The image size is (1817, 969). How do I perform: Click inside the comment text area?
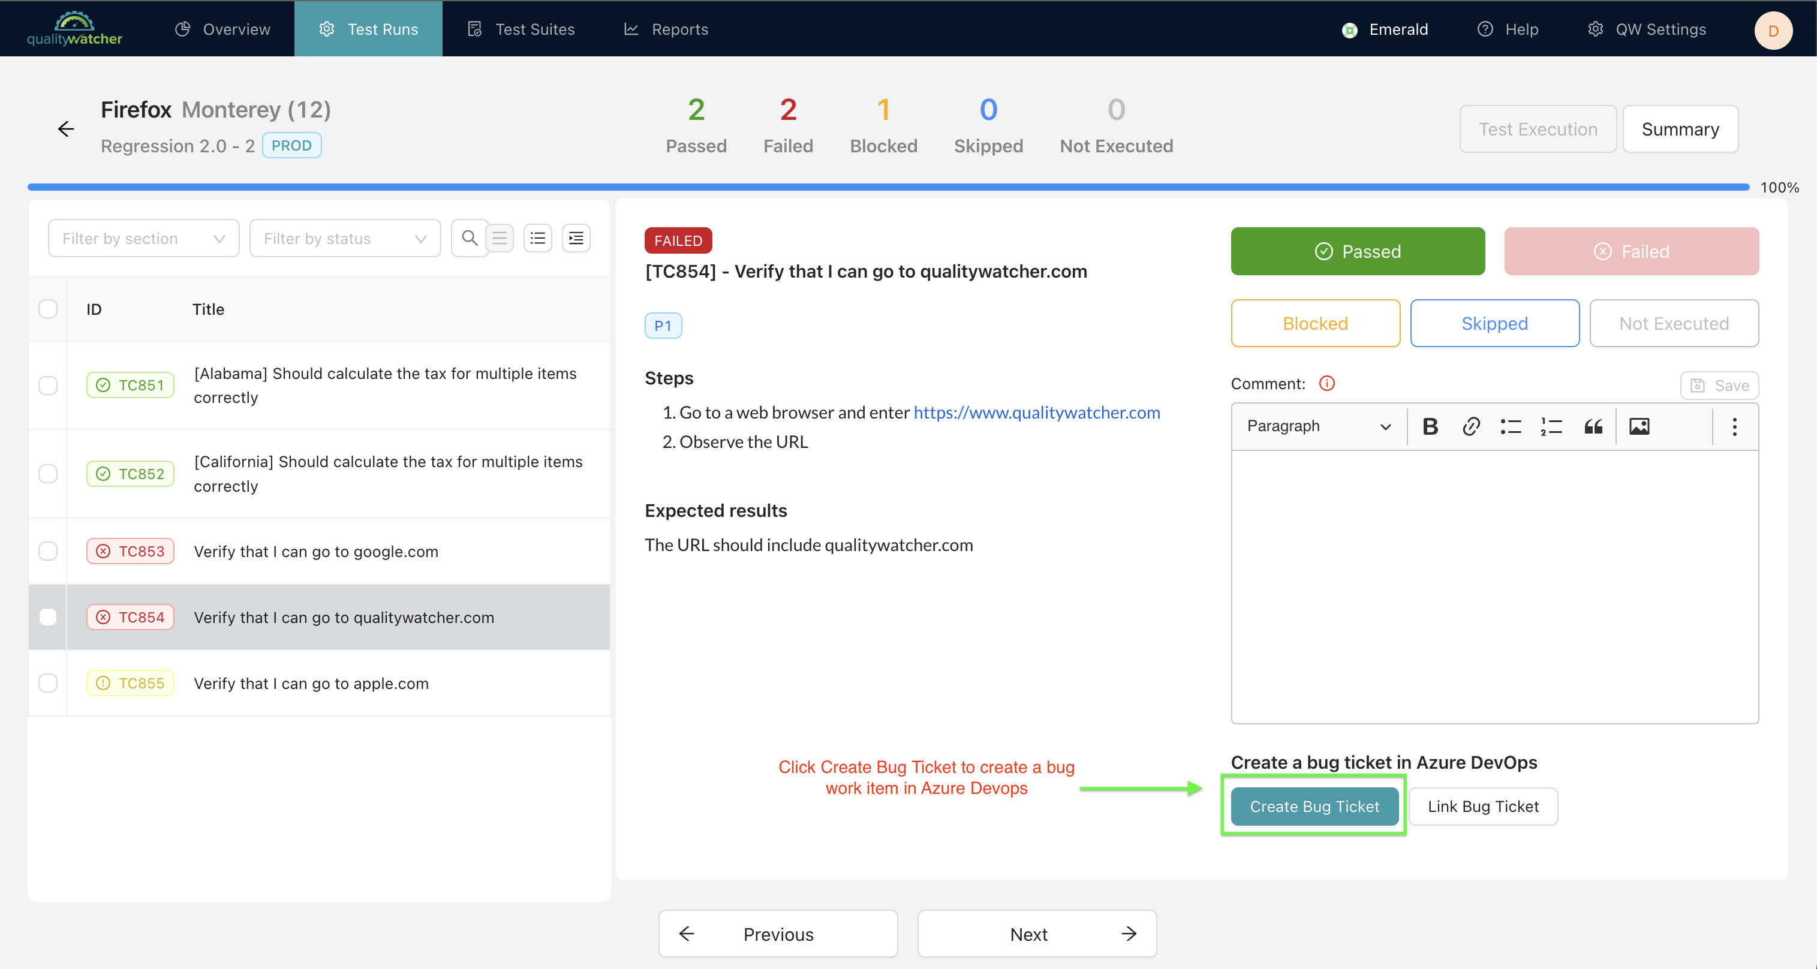(1494, 587)
